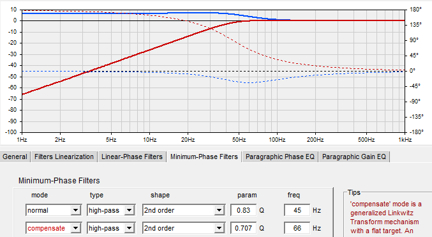Screen dimensions: 432x237
Task: Click the 1kHz label on the graph axis
Action: (405, 140)
